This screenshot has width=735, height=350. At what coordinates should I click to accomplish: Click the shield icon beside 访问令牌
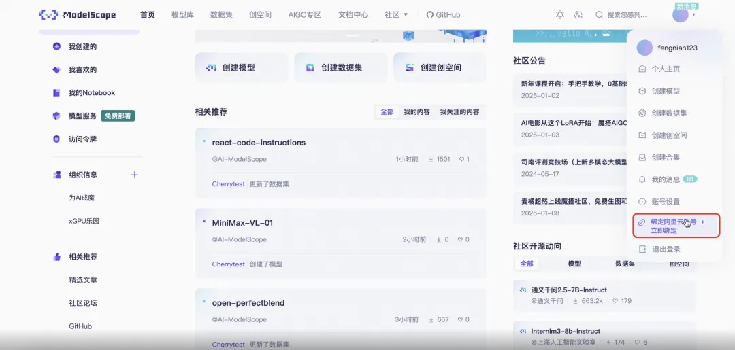pos(56,139)
